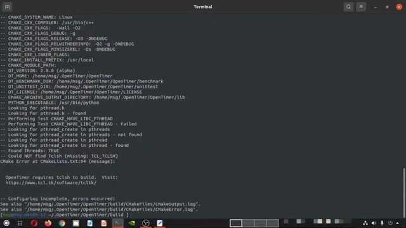The image size is (406, 228).
Task: Open the NVIDIA settings taskbar icon
Action: pos(132,223)
